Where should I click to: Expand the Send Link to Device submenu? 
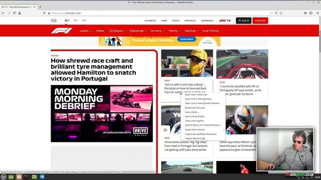click(203, 129)
